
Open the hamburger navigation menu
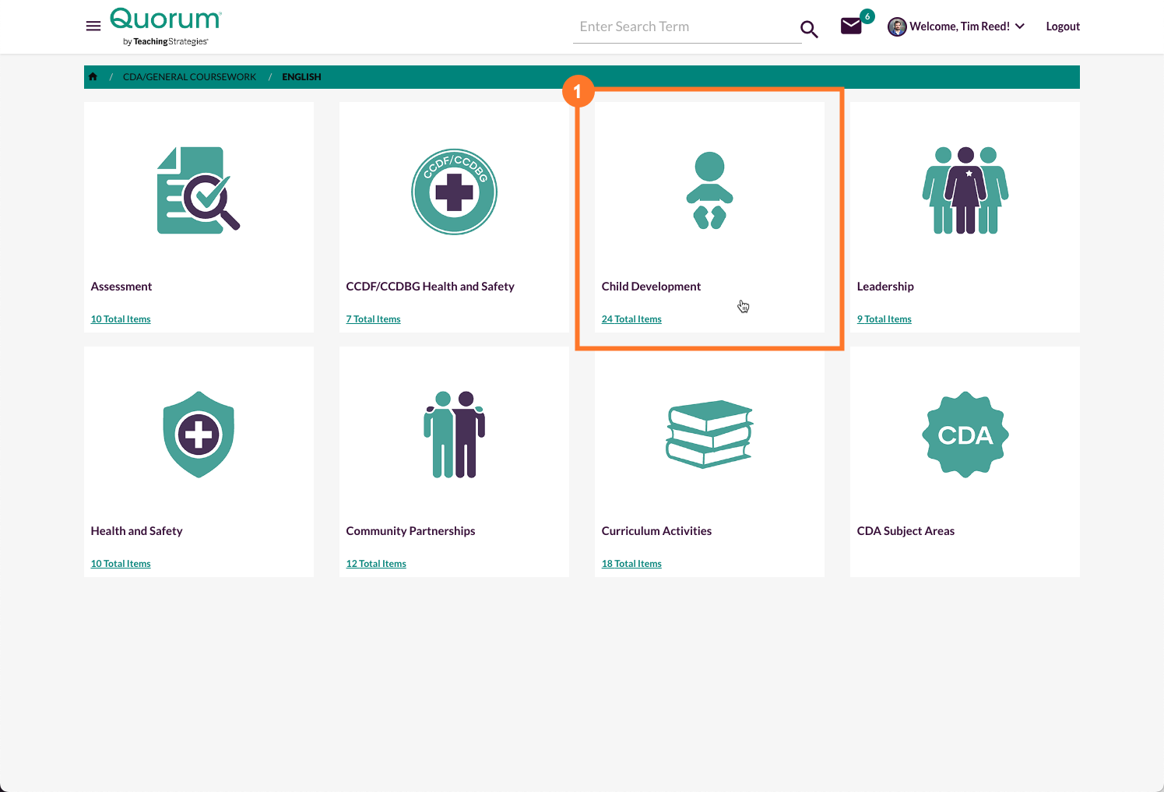(x=93, y=25)
